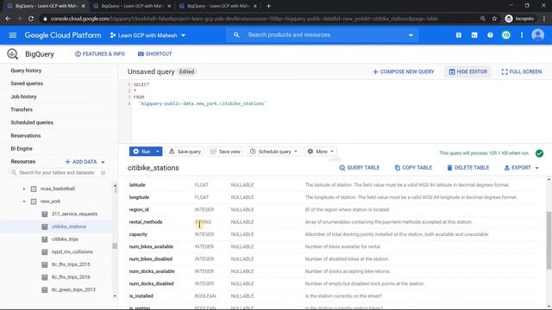552x310 pixels.
Task: Click HIDE EDITOR button
Action: coord(467,71)
